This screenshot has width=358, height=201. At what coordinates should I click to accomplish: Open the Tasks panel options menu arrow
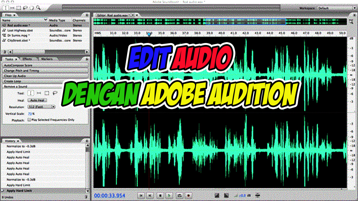point(86,59)
